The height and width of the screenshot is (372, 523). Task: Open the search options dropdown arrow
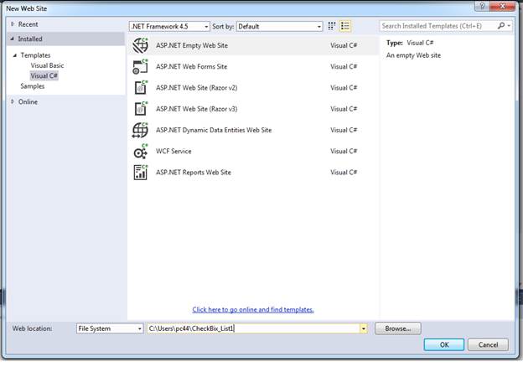(509, 26)
